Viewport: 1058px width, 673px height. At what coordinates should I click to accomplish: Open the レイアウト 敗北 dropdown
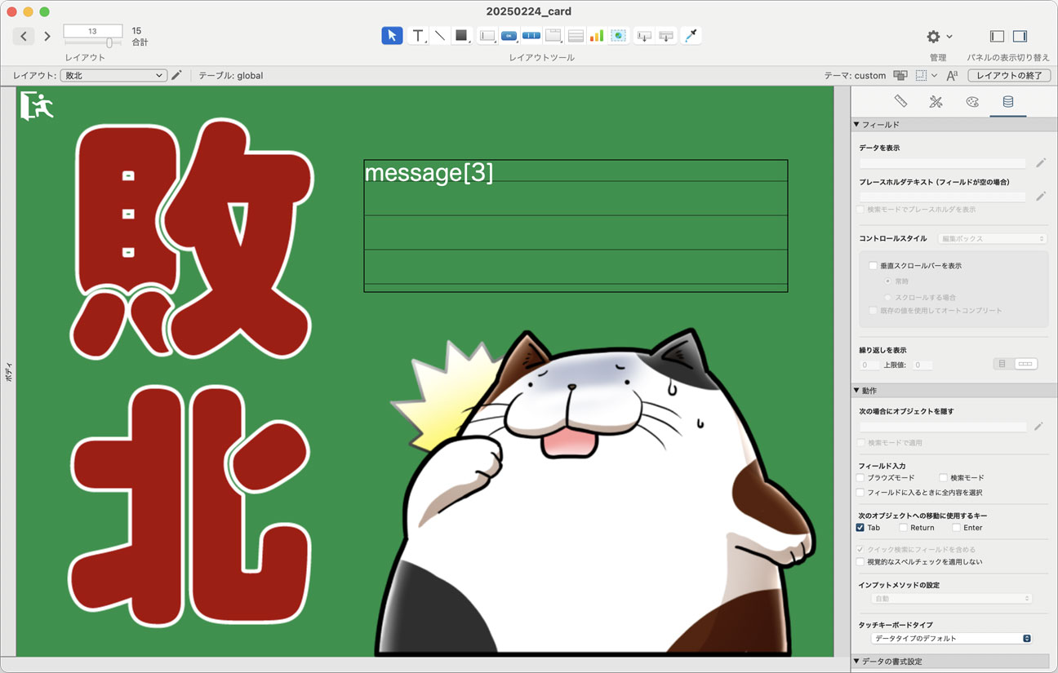[x=113, y=75]
